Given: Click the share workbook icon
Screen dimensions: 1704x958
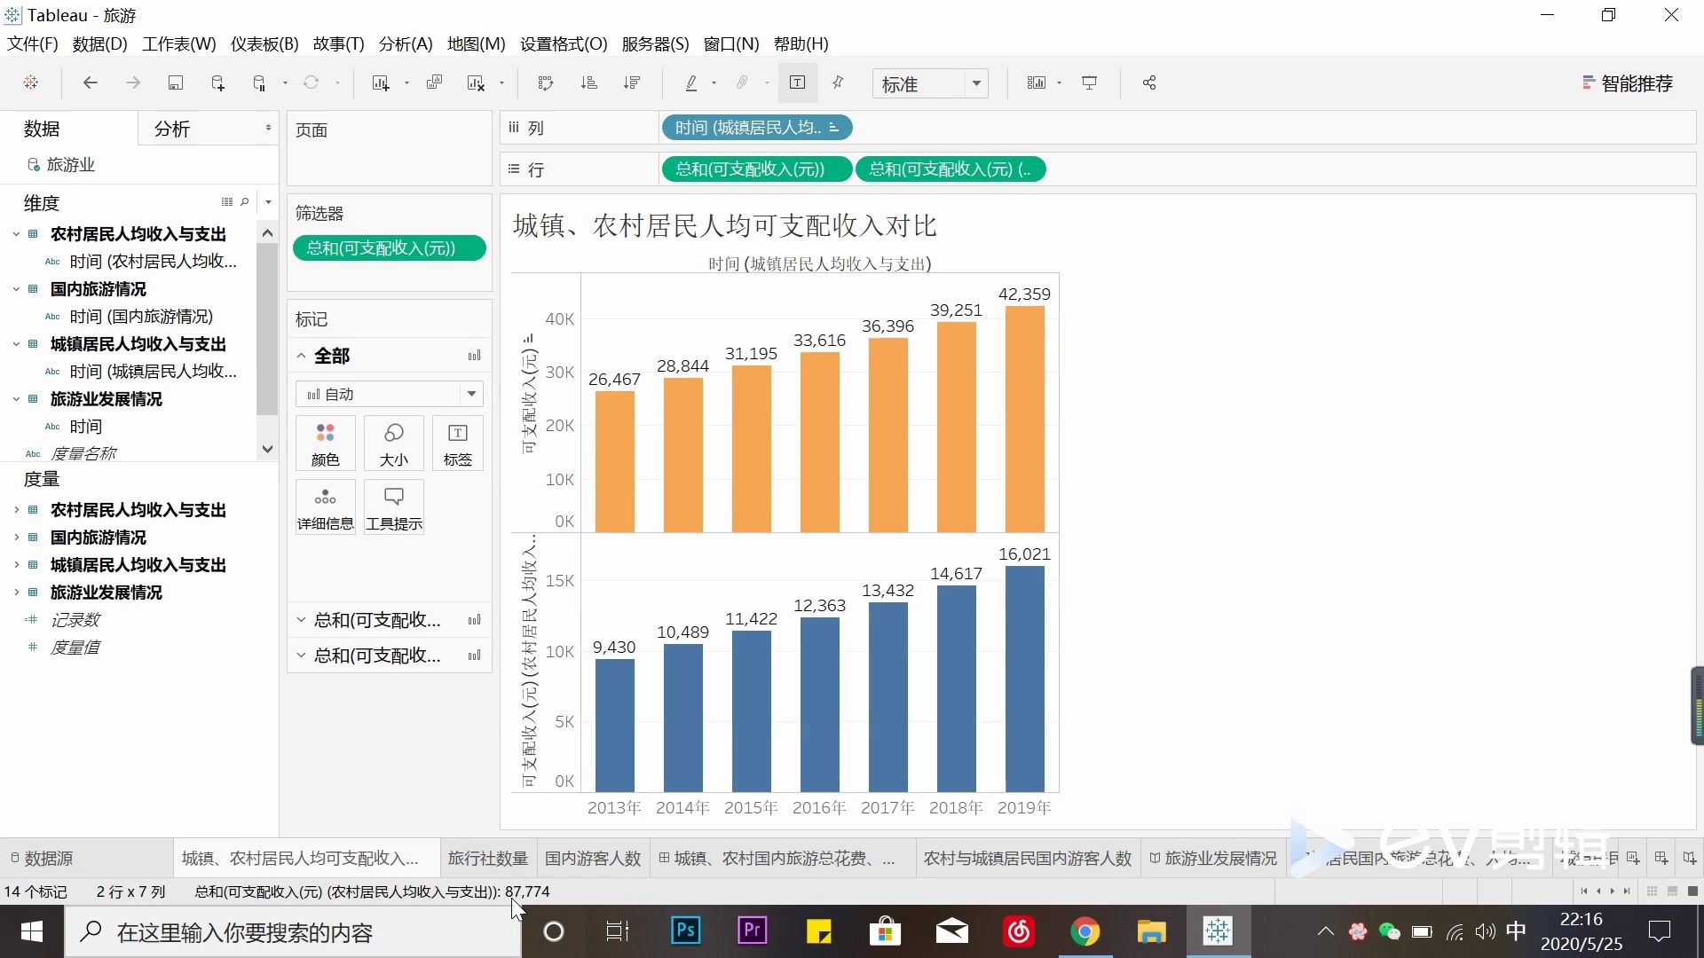Looking at the screenshot, I should [x=1149, y=83].
